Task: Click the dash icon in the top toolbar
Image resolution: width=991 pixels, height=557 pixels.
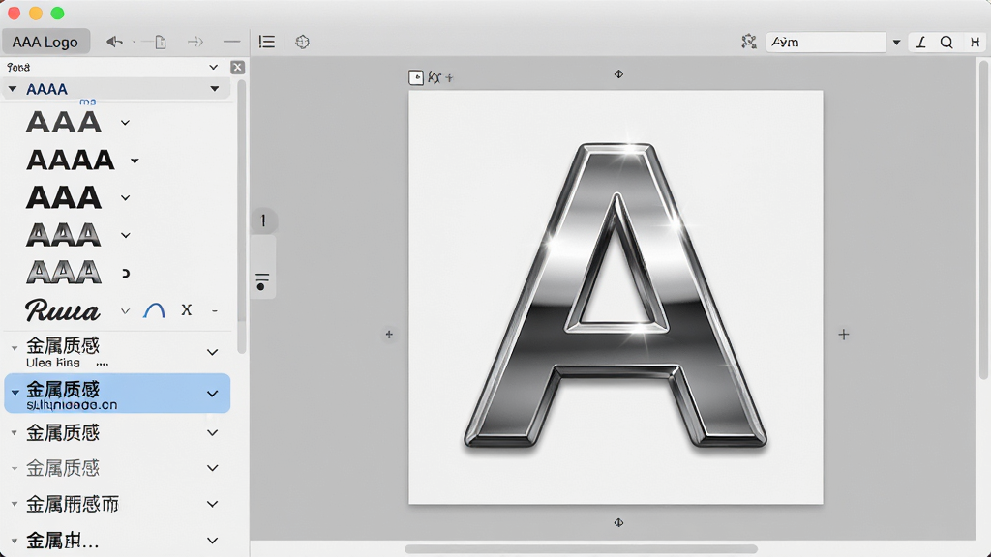Action: pos(232,42)
